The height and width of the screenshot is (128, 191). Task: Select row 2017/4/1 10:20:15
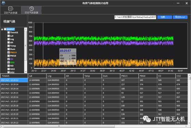(94, 93)
